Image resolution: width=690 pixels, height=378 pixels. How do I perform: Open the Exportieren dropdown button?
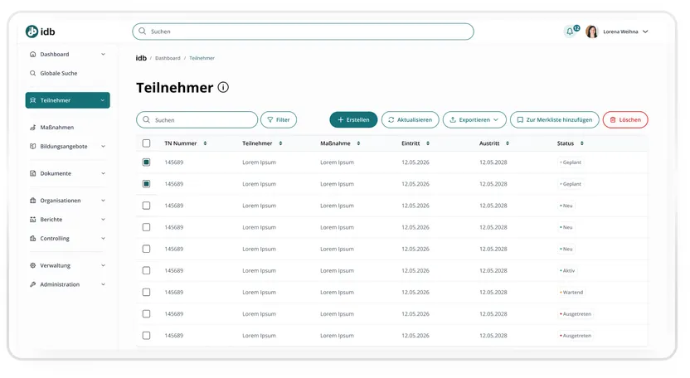[x=474, y=119]
